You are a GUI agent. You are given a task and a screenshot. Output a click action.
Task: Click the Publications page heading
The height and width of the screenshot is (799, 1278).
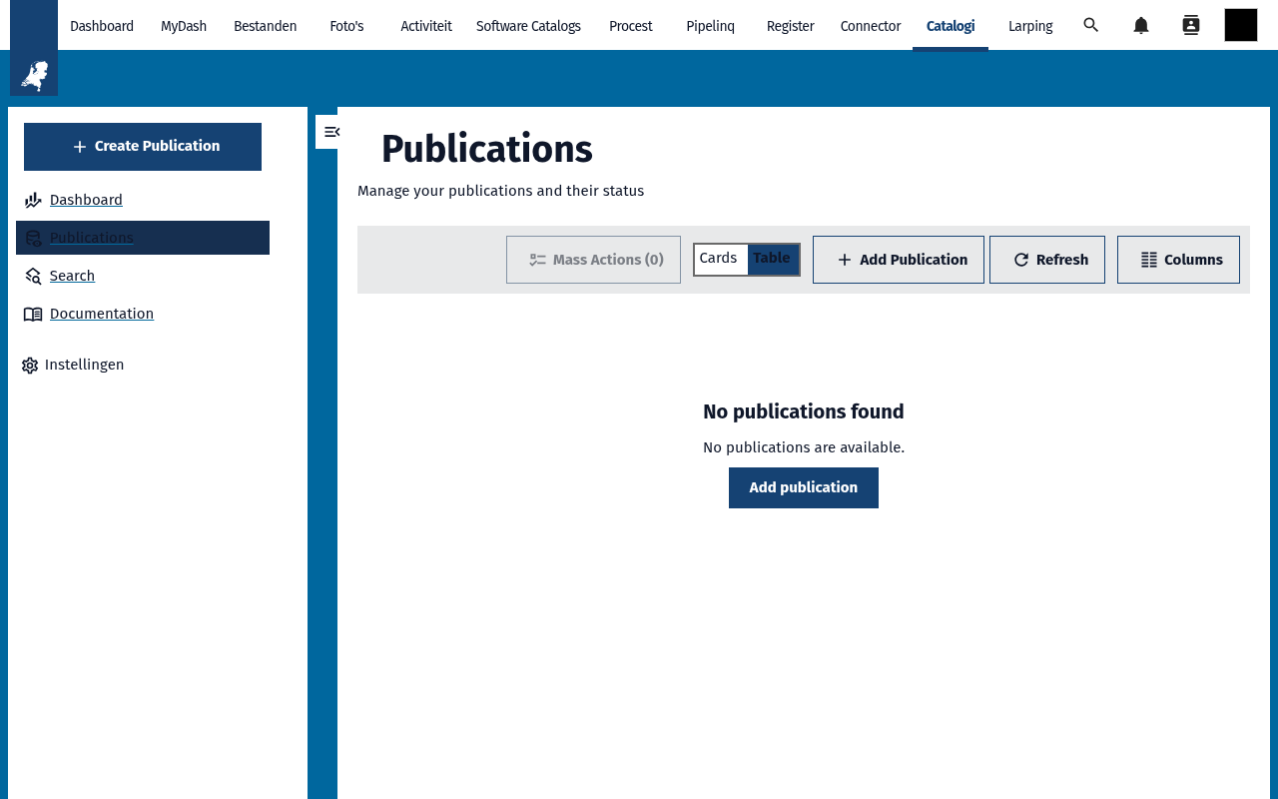tap(487, 149)
